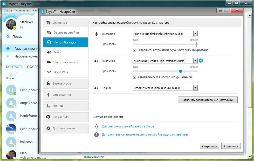Image resolution: width=254 pixels, height=161 pixels.
Task: Open Дополнительная информация о настройке аудиоаппаратуры link
Action: [145, 134]
